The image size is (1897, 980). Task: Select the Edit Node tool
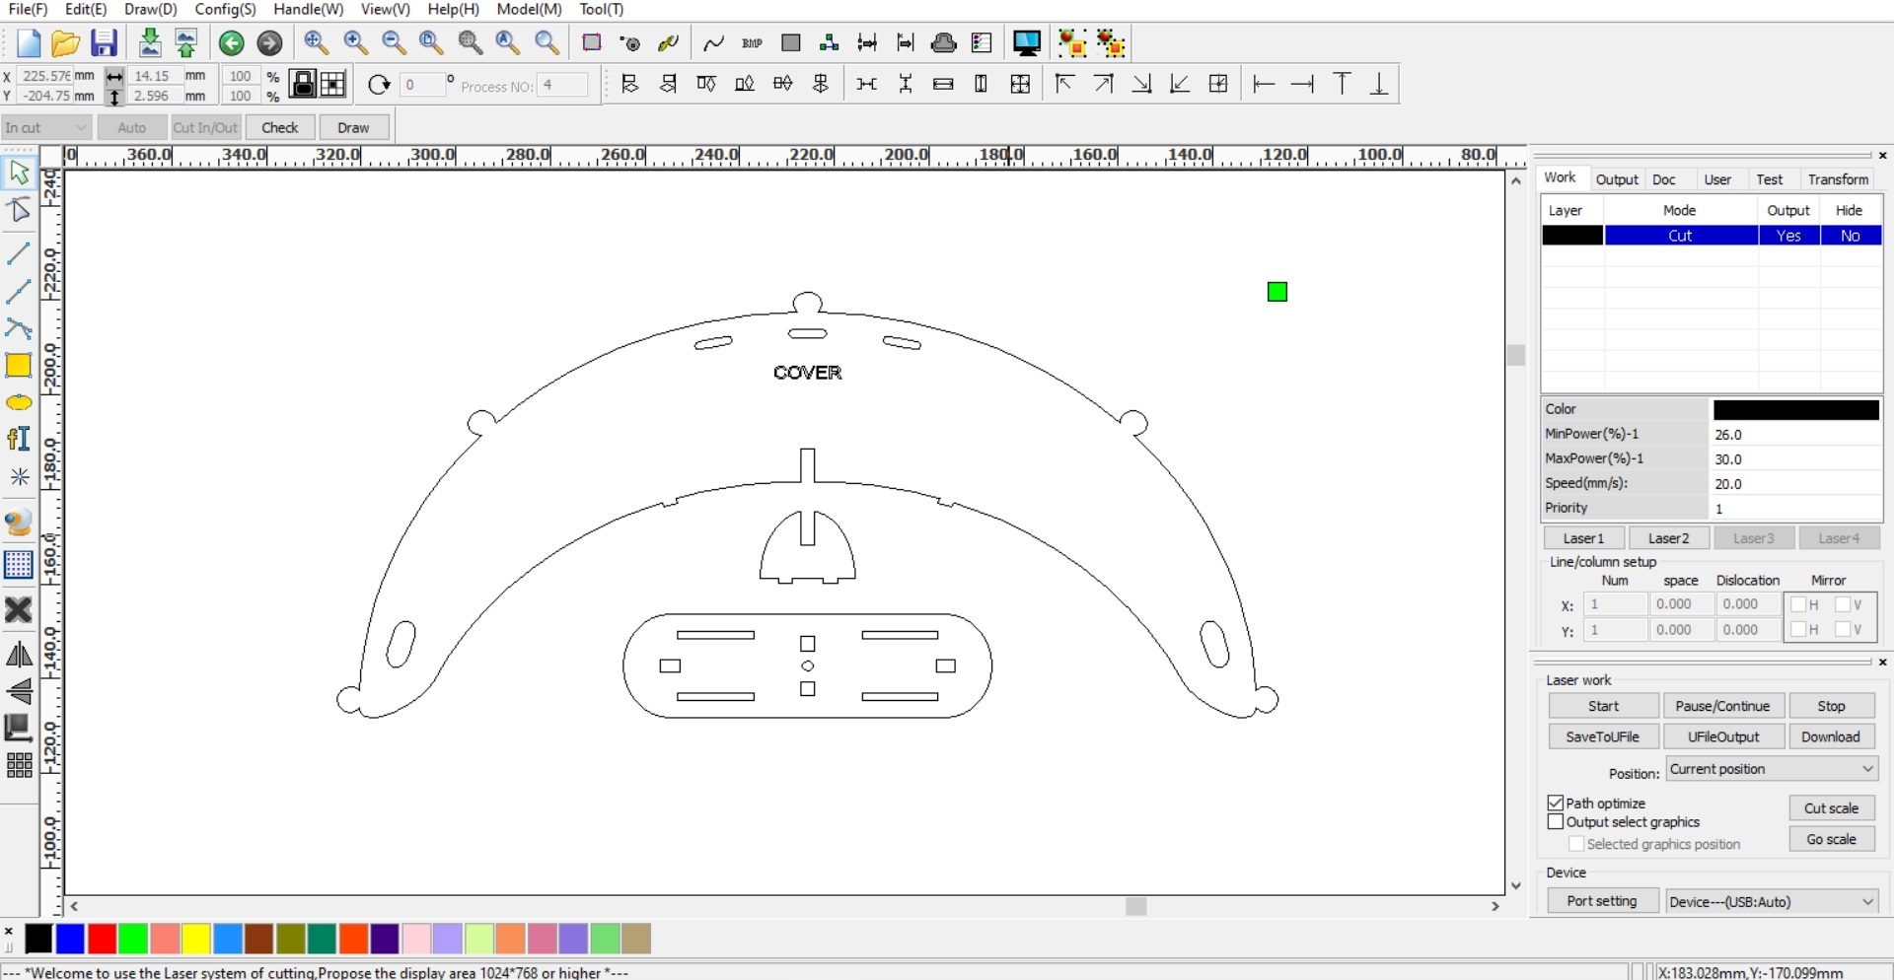[x=19, y=210]
